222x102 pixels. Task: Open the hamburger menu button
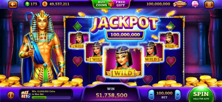tap(209, 4)
